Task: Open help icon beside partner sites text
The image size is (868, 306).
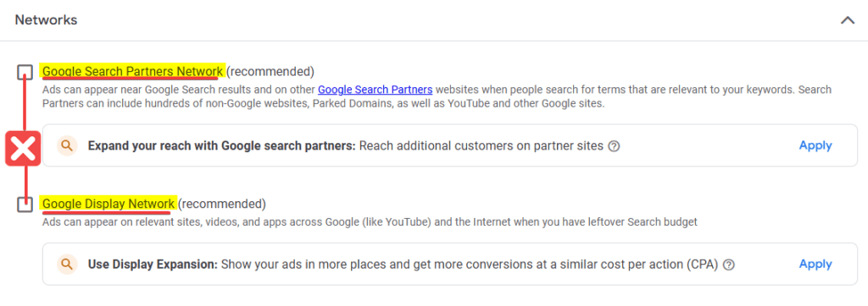Action: tap(614, 146)
